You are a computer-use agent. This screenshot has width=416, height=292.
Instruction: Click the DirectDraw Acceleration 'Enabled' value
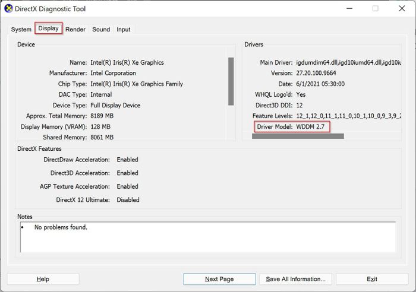point(127,160)
